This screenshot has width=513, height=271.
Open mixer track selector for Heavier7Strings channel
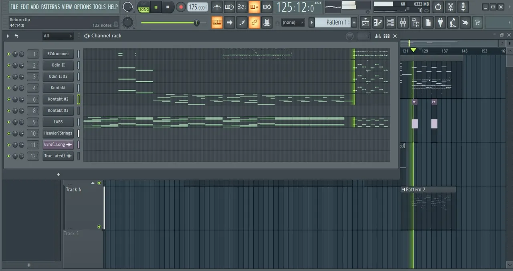click(33, 133)
